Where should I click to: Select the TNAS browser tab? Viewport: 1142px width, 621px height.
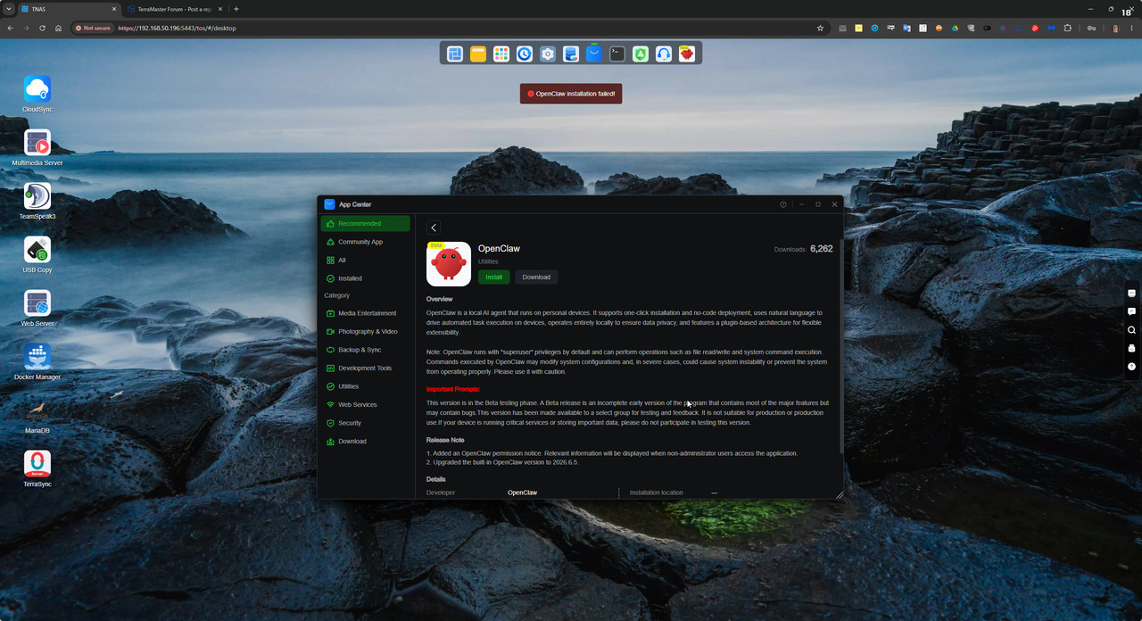pyautogui.click(x=68, y=9)
